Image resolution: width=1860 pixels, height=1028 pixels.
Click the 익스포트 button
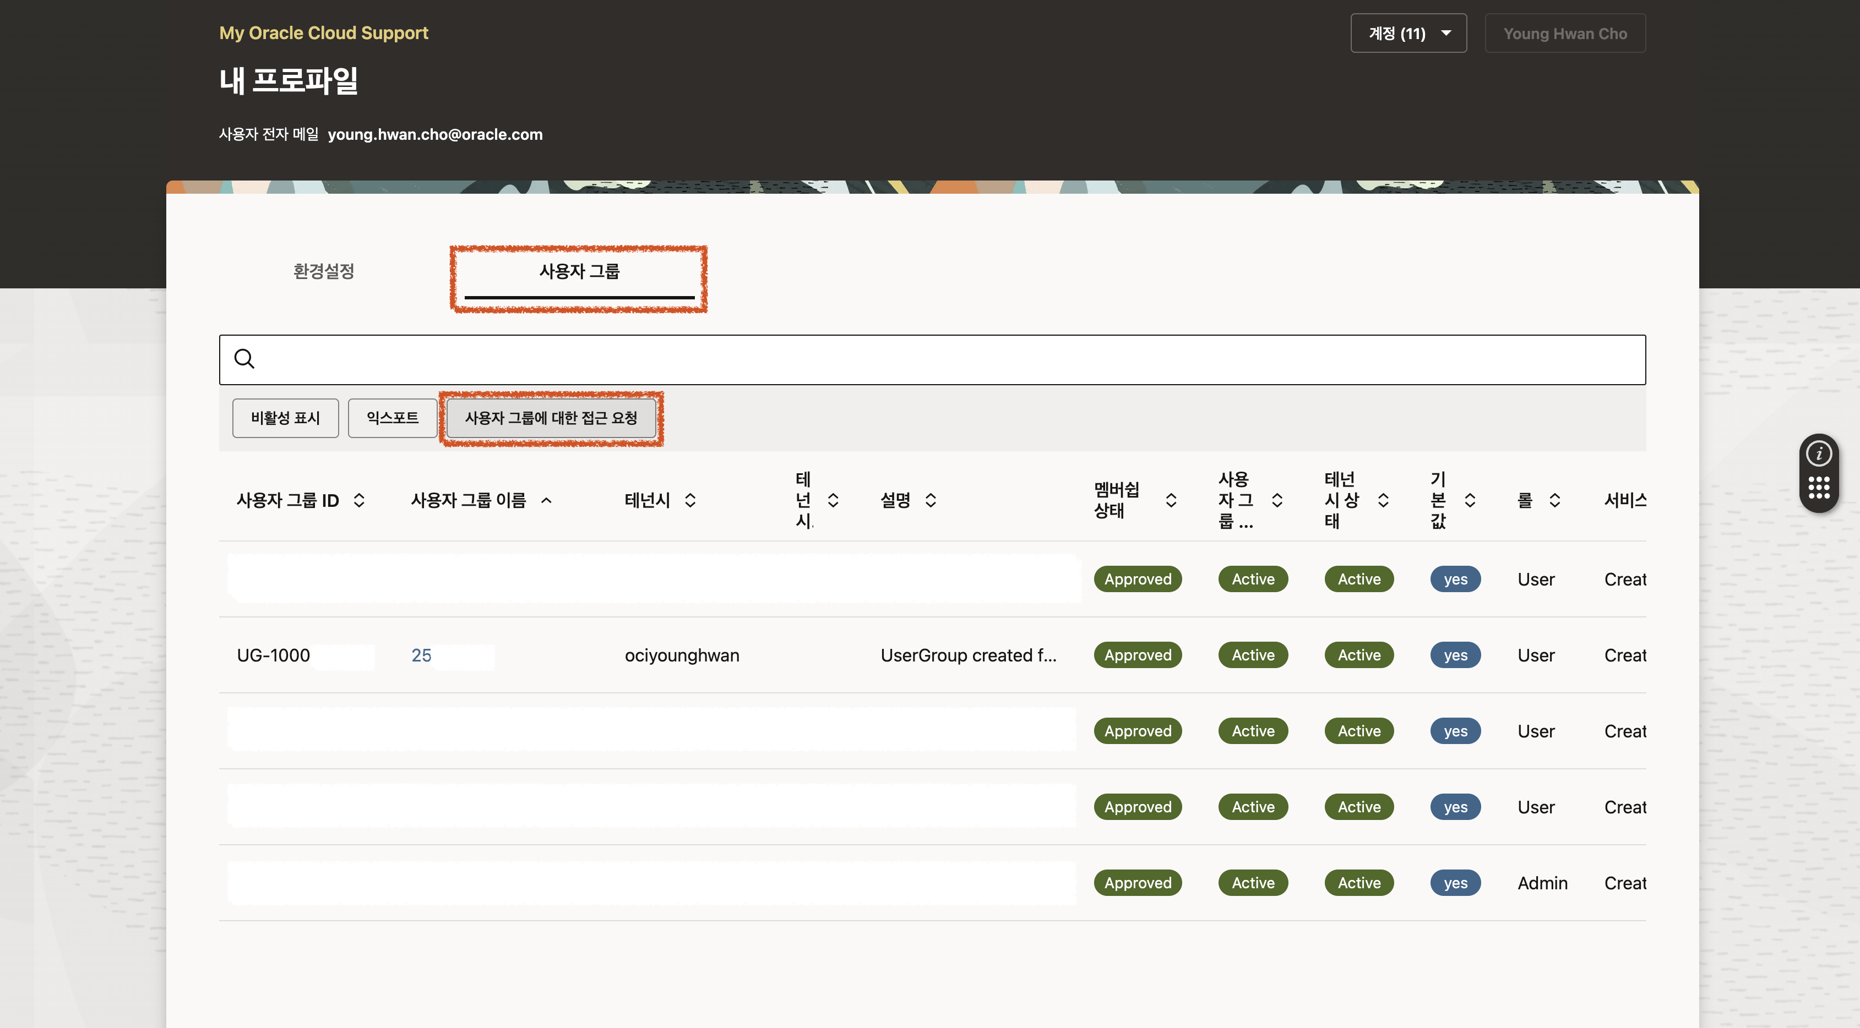click(x=392, y=418)
